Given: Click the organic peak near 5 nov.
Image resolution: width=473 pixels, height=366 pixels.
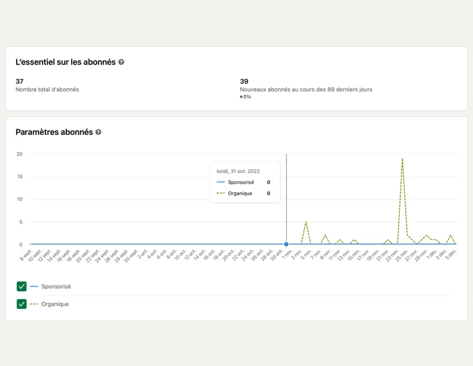Looking at the screenshot, I should (x=306, y=222).
